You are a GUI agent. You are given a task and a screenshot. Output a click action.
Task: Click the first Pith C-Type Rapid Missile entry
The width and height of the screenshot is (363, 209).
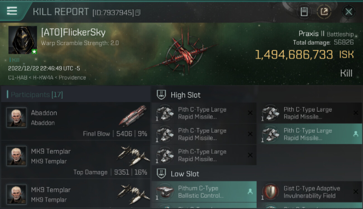pyautogui.click(x=204, y=113)
